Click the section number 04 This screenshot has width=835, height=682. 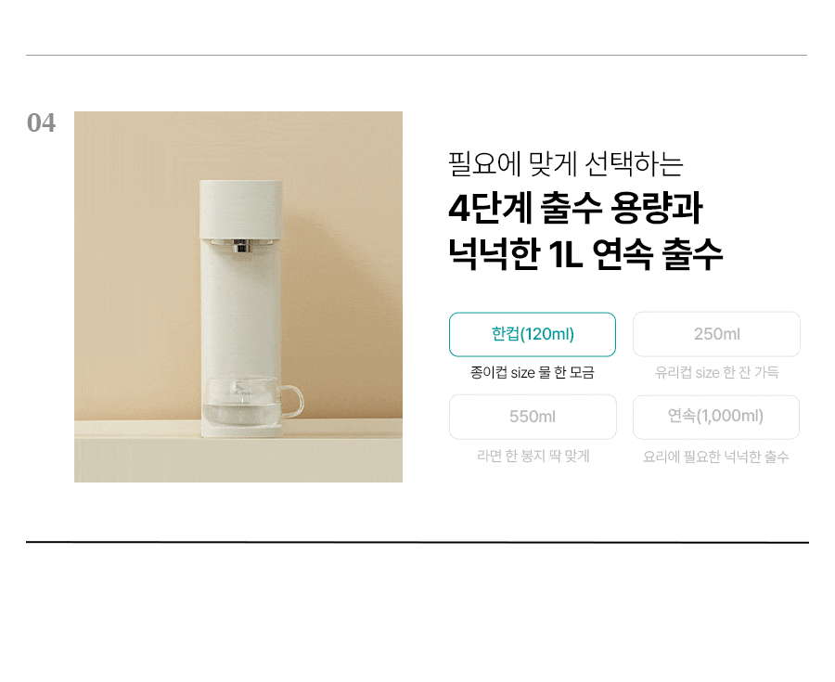tap(41, 123)
